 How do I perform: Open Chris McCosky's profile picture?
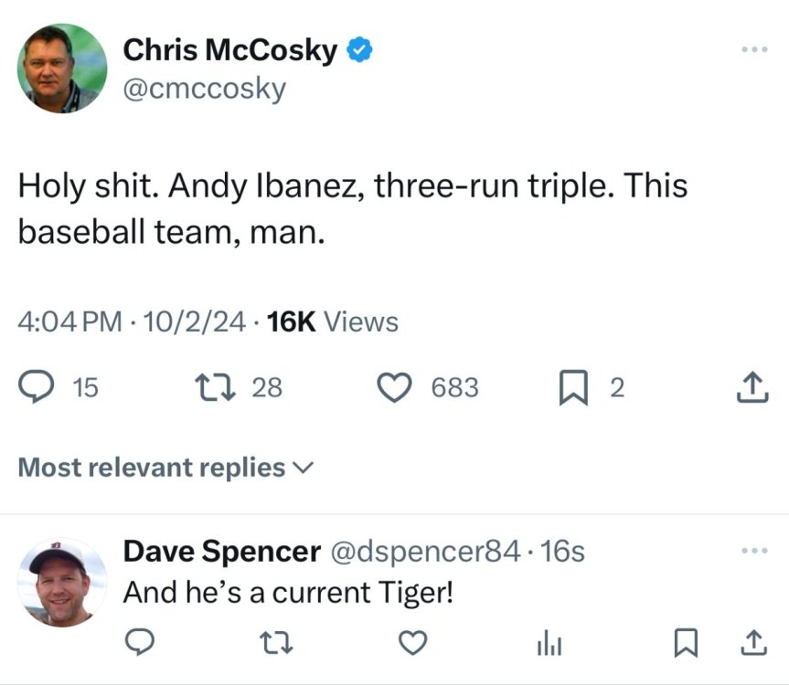tap(62, 68)
